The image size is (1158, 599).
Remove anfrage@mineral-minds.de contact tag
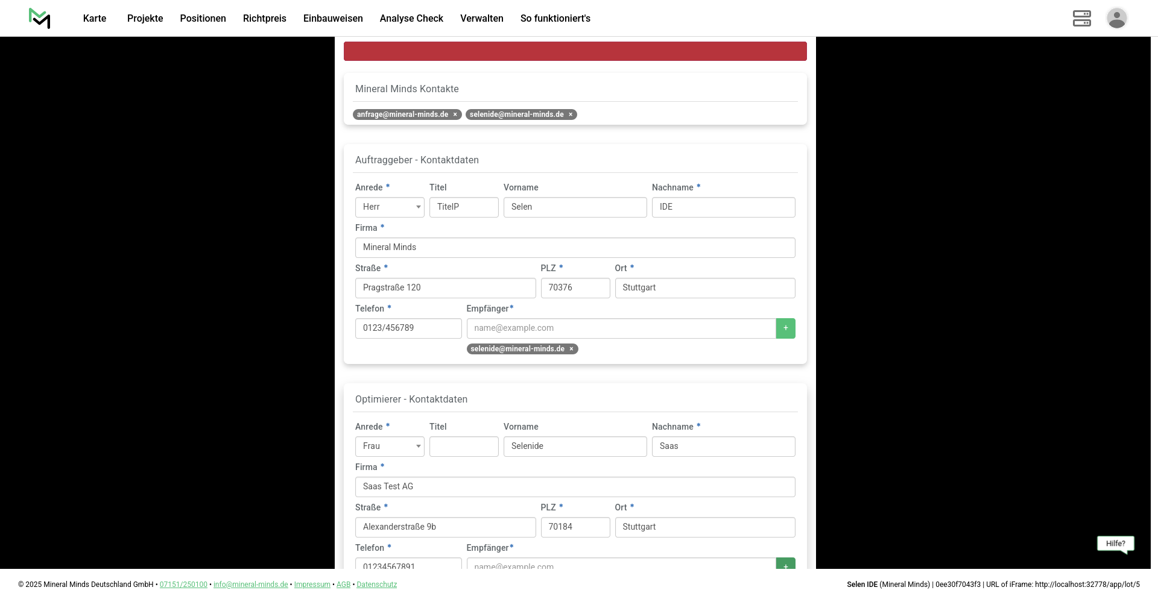455,114
